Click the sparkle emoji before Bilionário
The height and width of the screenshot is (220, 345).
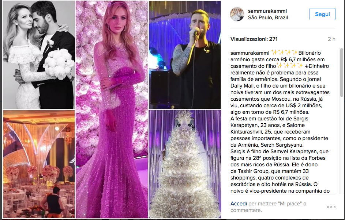(x=284, y=53)
